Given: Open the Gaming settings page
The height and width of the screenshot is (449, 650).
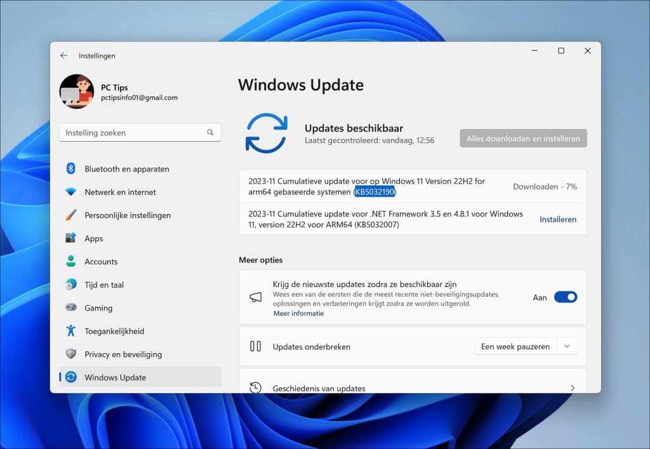Looking at the screenshot, I should pos(140,308).
